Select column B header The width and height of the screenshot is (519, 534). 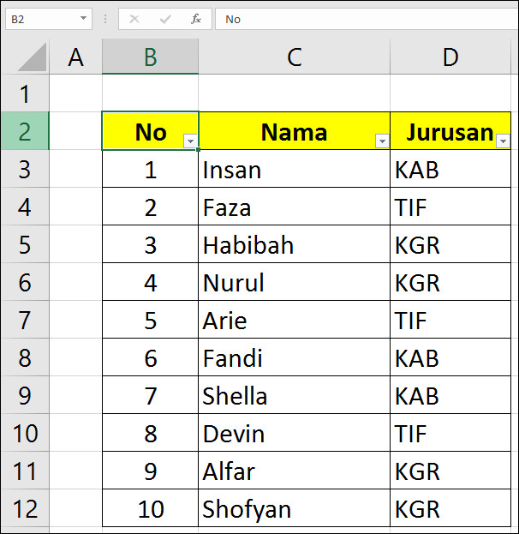pos(150,57)
